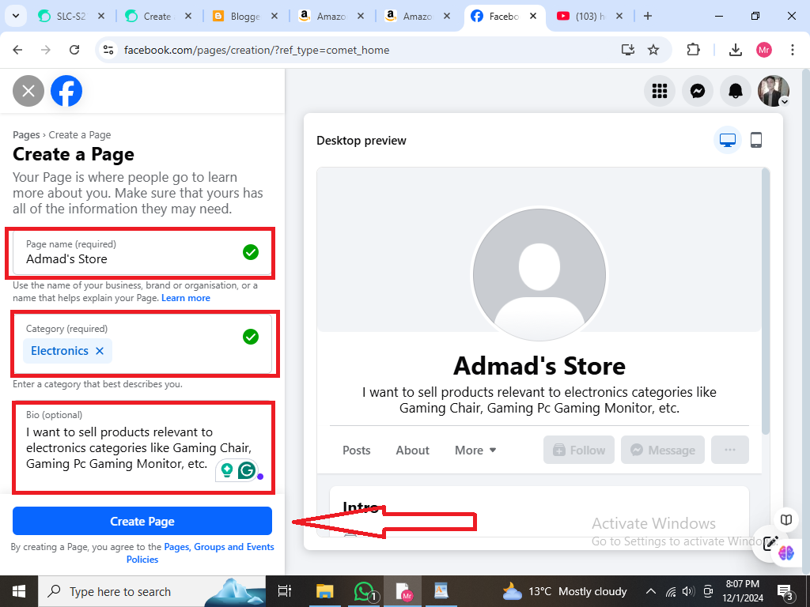Click the pencil edit floating icon
Image resolution: width=810 pixels, height=607 pixels.
click(x=770, y=543)
